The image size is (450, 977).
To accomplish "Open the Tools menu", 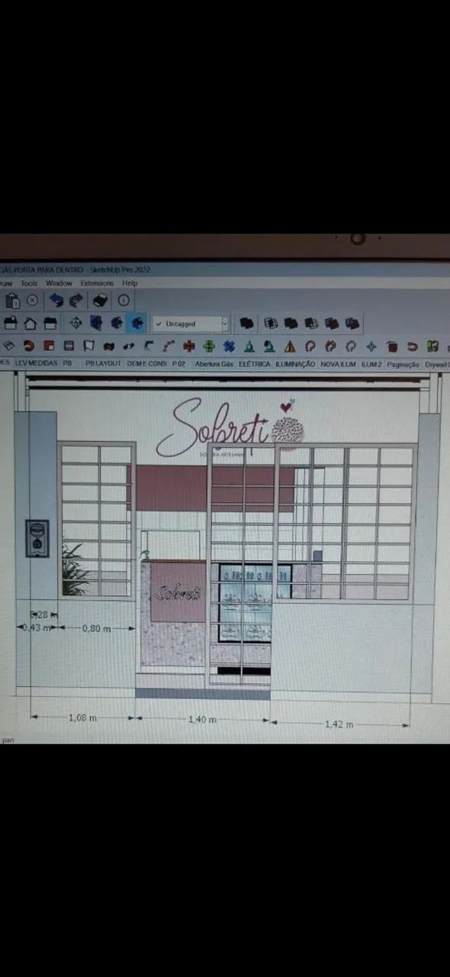I will click(x=29, y=283).
